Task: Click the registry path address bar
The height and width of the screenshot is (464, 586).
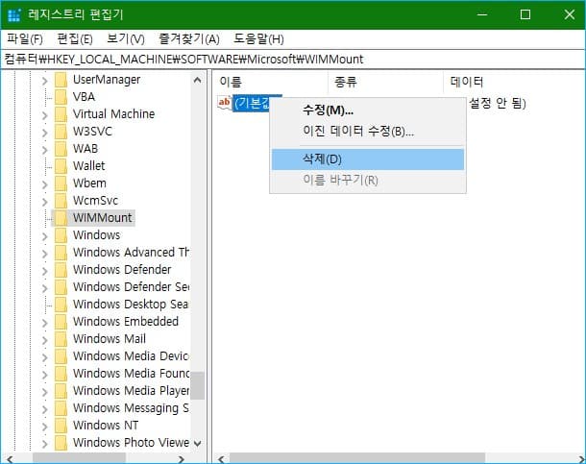Action: (x=293, y=59)
